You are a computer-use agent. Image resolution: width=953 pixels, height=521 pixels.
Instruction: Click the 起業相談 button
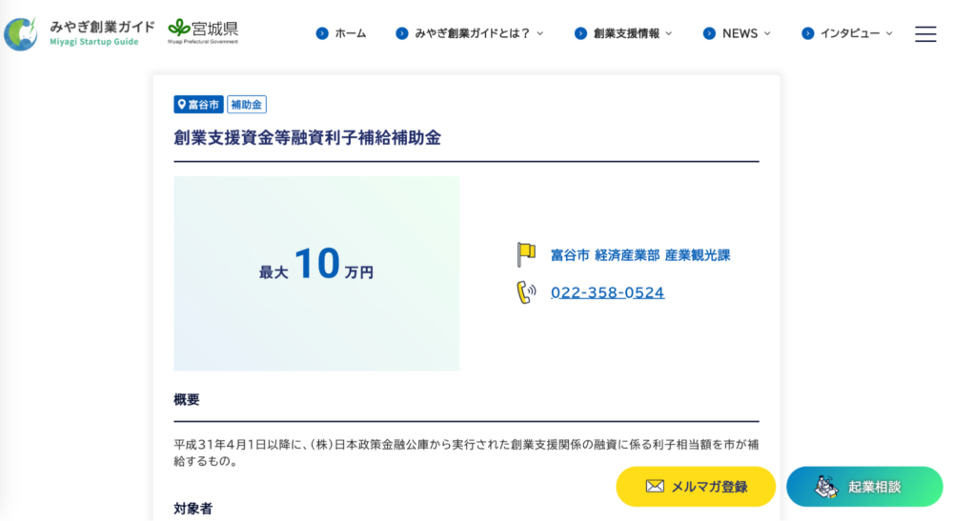pyautogui.click(x=864, y=487)
